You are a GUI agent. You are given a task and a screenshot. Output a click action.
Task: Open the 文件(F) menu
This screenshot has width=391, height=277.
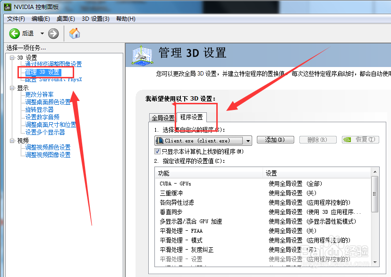click(x=16, y=19)
